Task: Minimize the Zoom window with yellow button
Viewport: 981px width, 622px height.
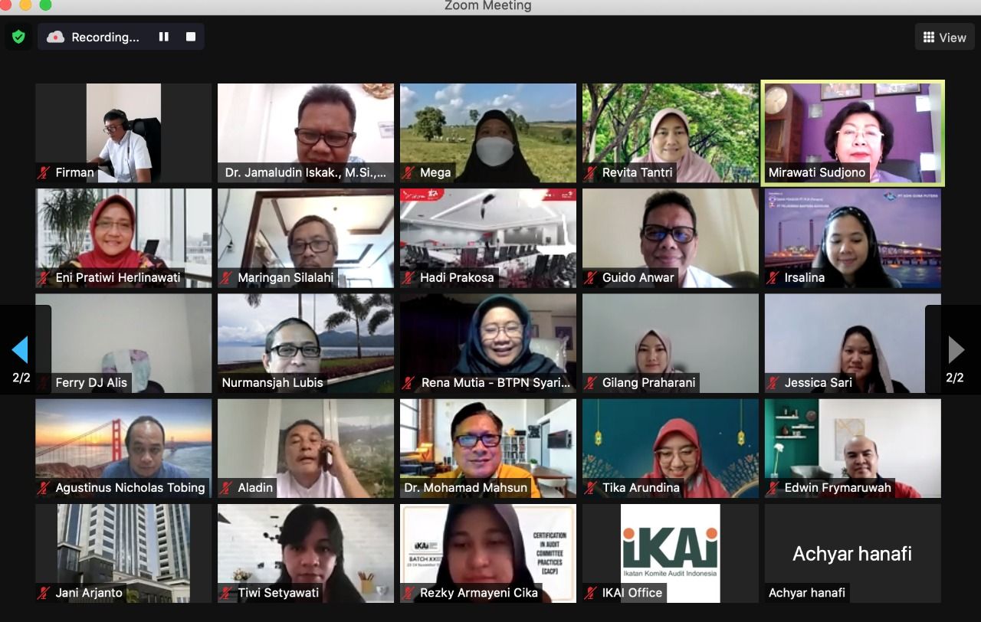Action: point(25,5)
